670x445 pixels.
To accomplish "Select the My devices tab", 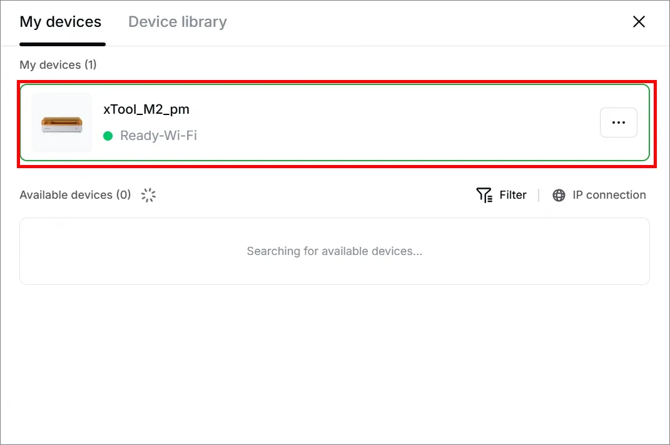I will [60, 22].
